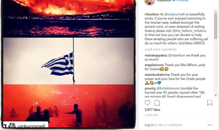Click @fortylicksmom mention in comment

coord(168,88)
